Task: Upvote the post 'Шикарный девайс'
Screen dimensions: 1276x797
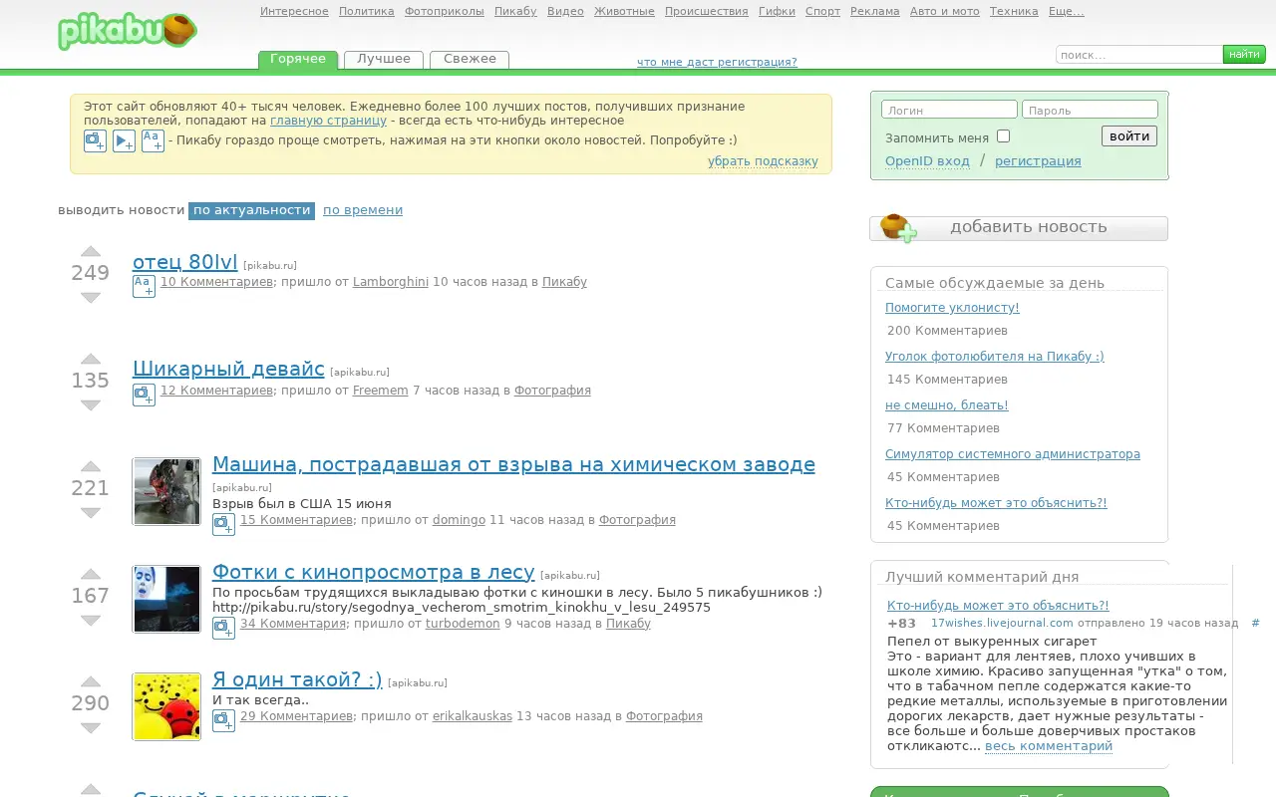Action: (x=91, y=359)
